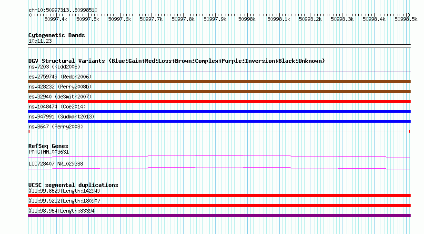Click the 50997.8k ruler tick label
424x234 pixels.
click(x=183, y=19)
